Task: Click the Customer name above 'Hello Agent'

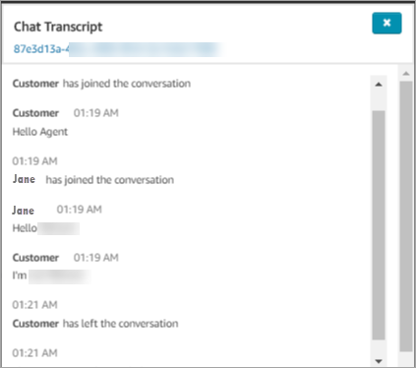Action: tap(35, 113)
